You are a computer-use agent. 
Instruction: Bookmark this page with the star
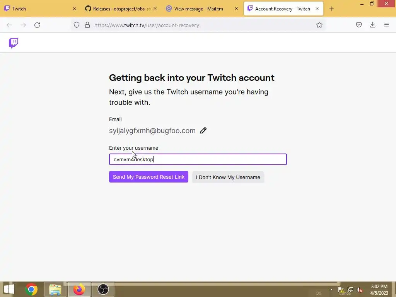point(319,25)
